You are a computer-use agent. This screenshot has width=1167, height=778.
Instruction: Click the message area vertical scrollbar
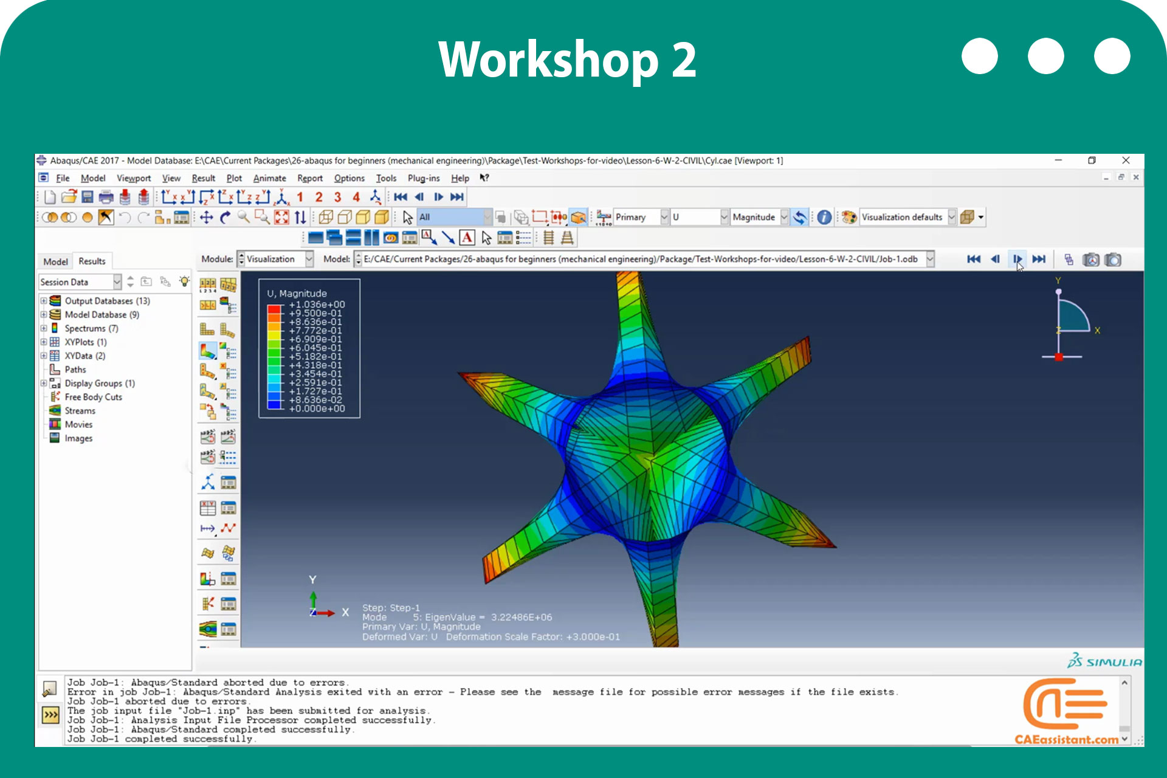coord(1124,711)
